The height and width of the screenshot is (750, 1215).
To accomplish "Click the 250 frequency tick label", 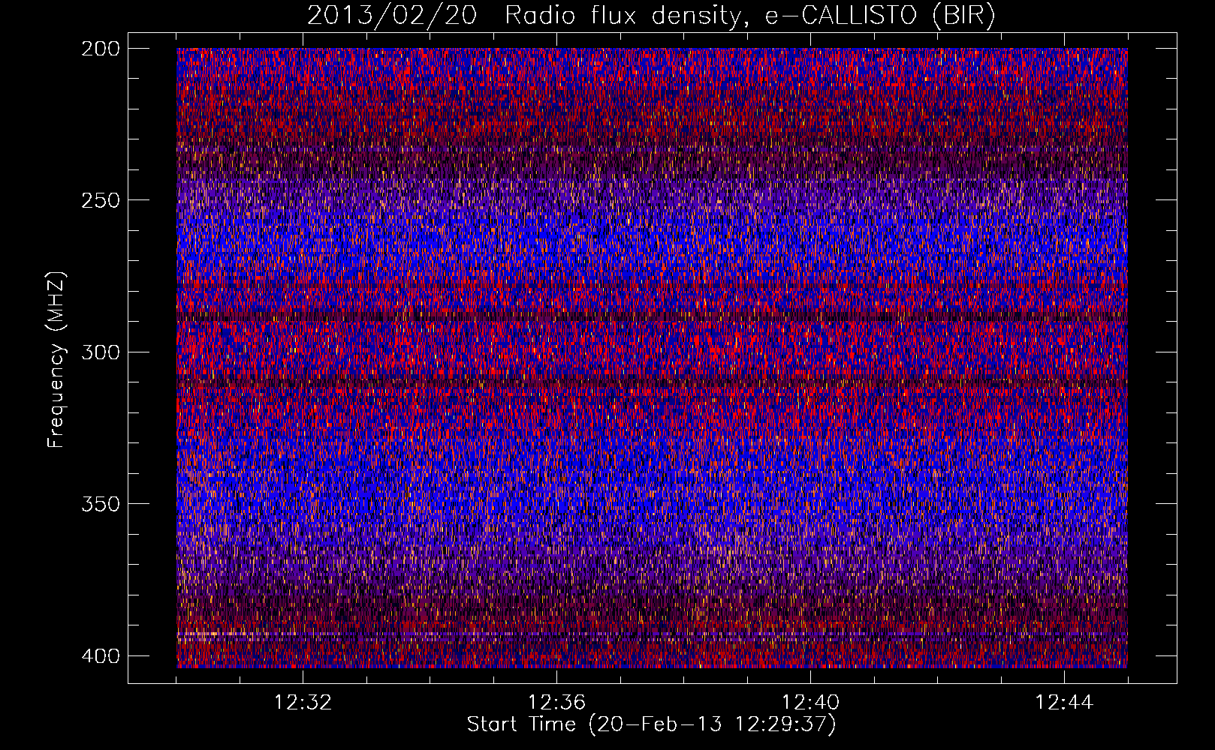I will click(x=100, y=200).
